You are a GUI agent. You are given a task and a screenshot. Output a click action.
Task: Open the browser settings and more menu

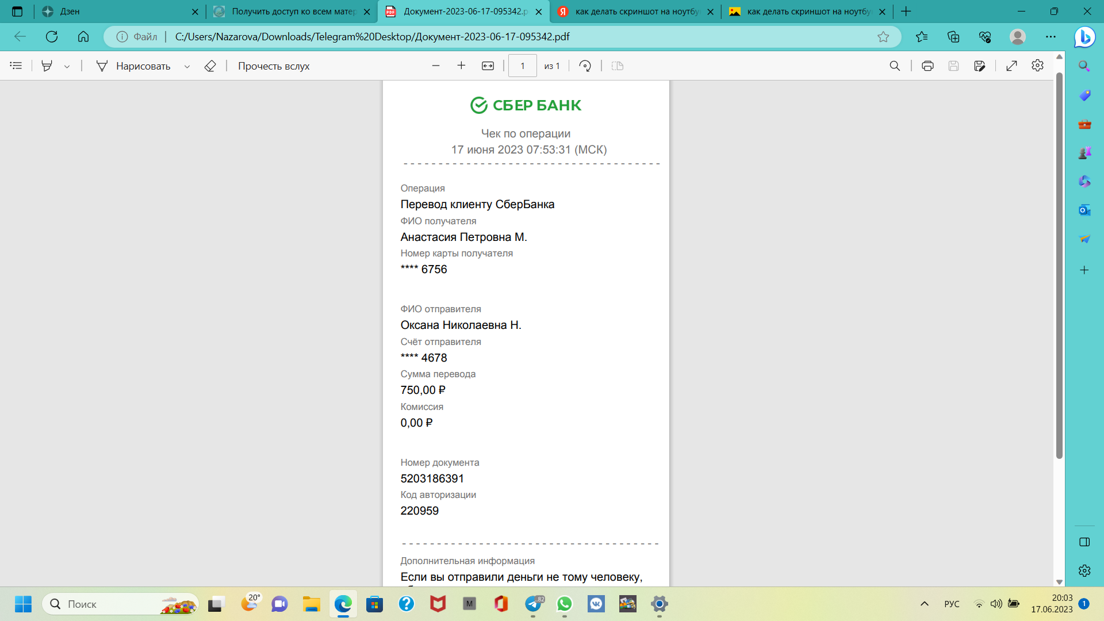pyautogui.click(x=1051, y=37)
